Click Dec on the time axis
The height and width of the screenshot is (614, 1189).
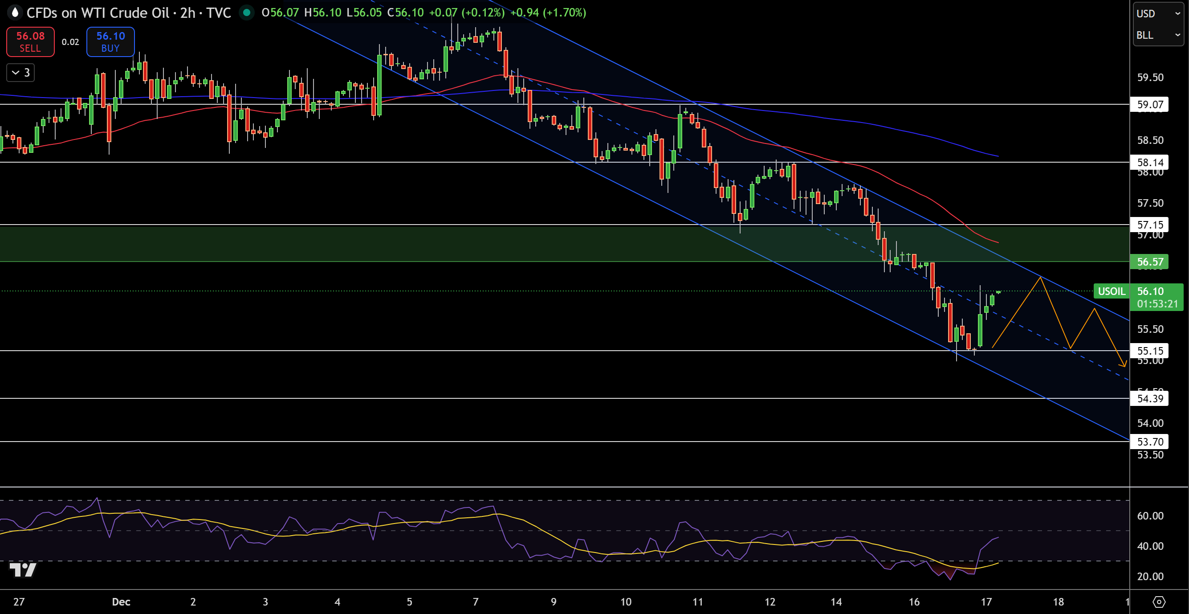[x=122, y=602]
